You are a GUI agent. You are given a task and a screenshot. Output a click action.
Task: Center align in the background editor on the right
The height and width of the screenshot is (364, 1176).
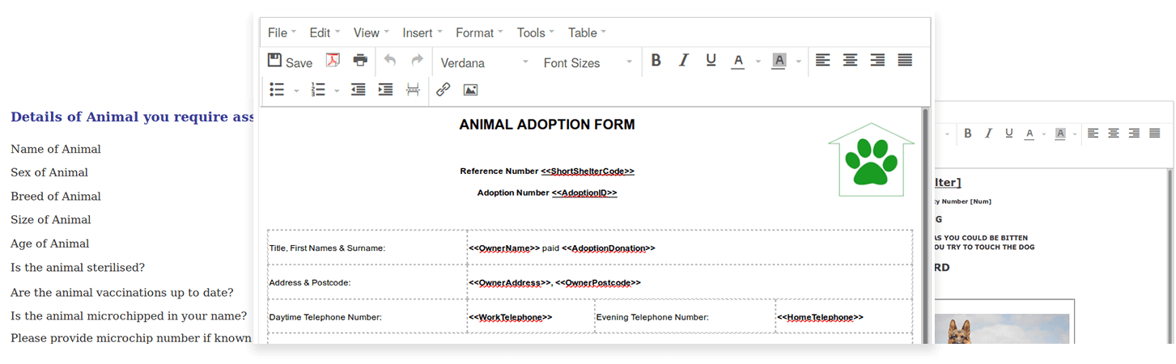[x=1114, y=133]
